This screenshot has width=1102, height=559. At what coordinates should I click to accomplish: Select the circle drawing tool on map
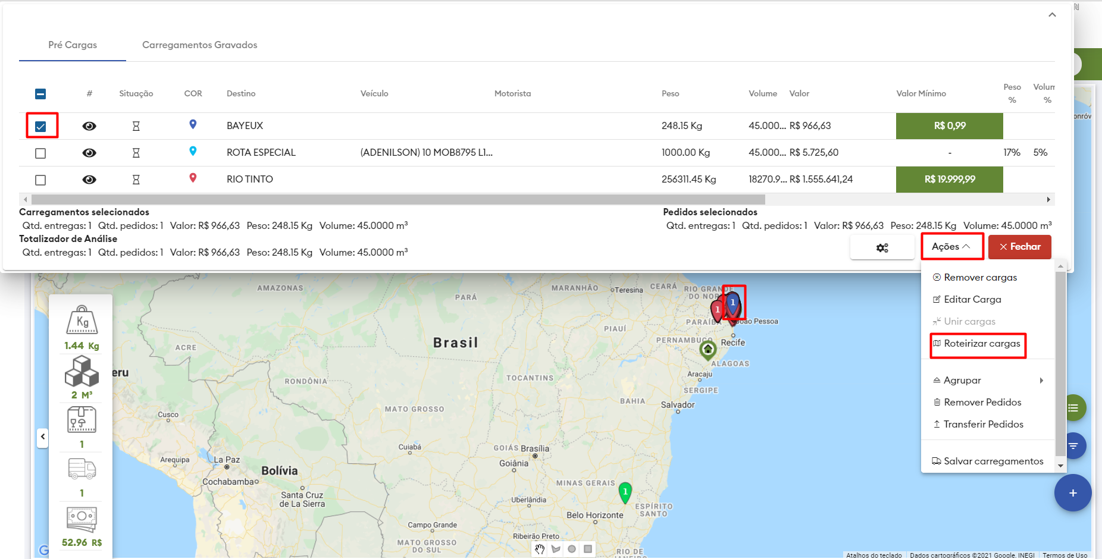tap(572, 549)
